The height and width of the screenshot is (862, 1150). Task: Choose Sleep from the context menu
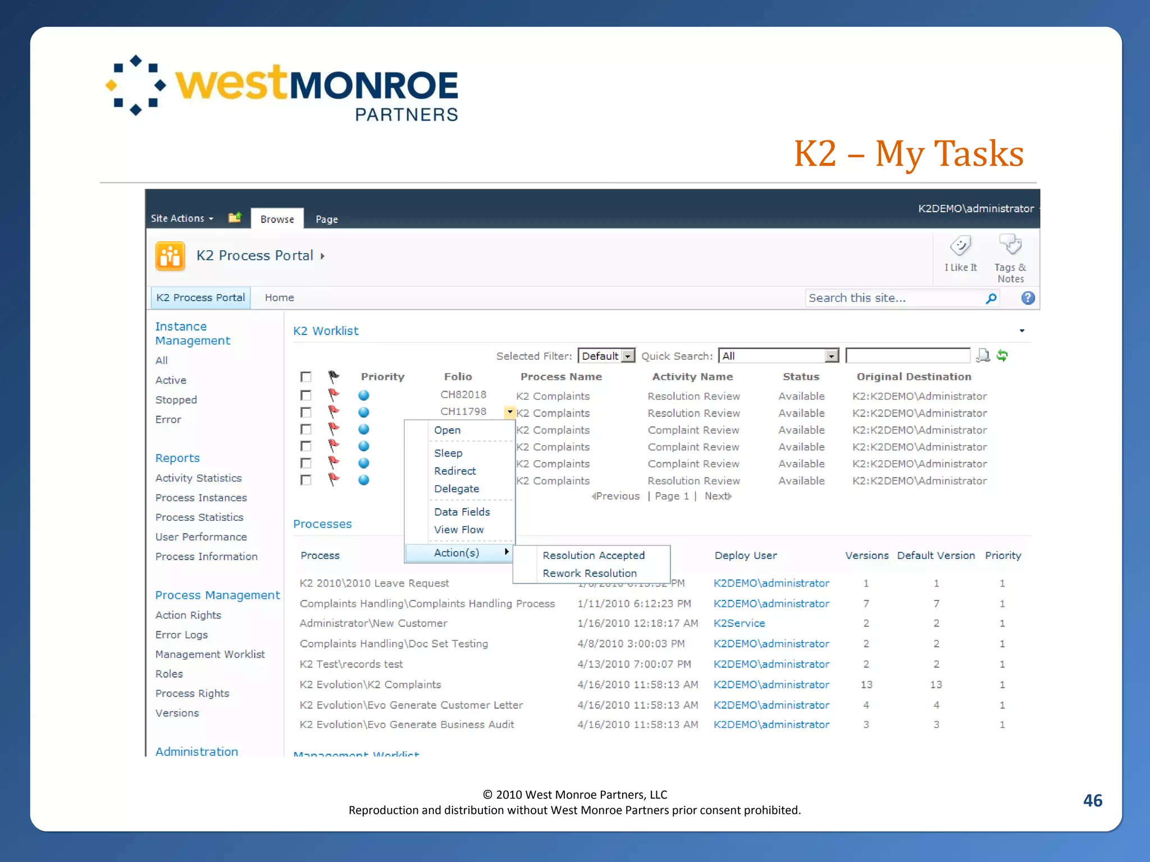point(448,453)
